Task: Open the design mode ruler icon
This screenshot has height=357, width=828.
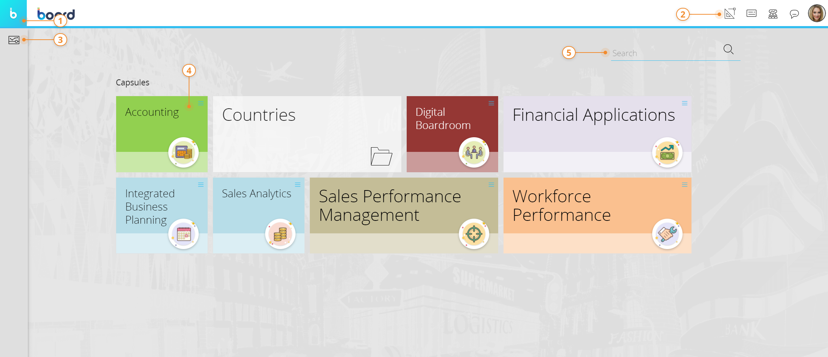Action: point(730,14)
